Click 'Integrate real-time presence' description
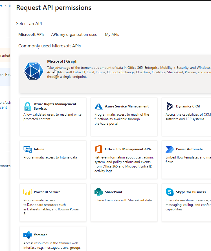211x251 pixels. pyautogui.click(x=188, y=205)
